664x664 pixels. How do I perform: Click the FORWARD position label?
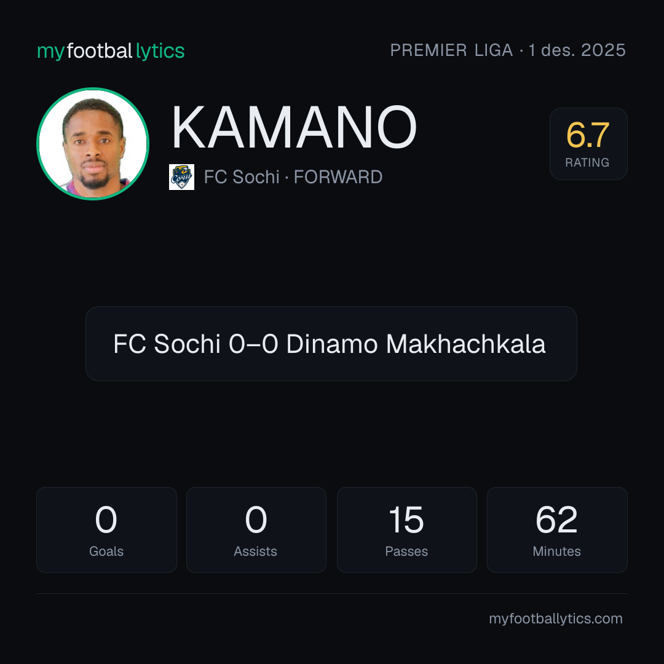(338, 177)
